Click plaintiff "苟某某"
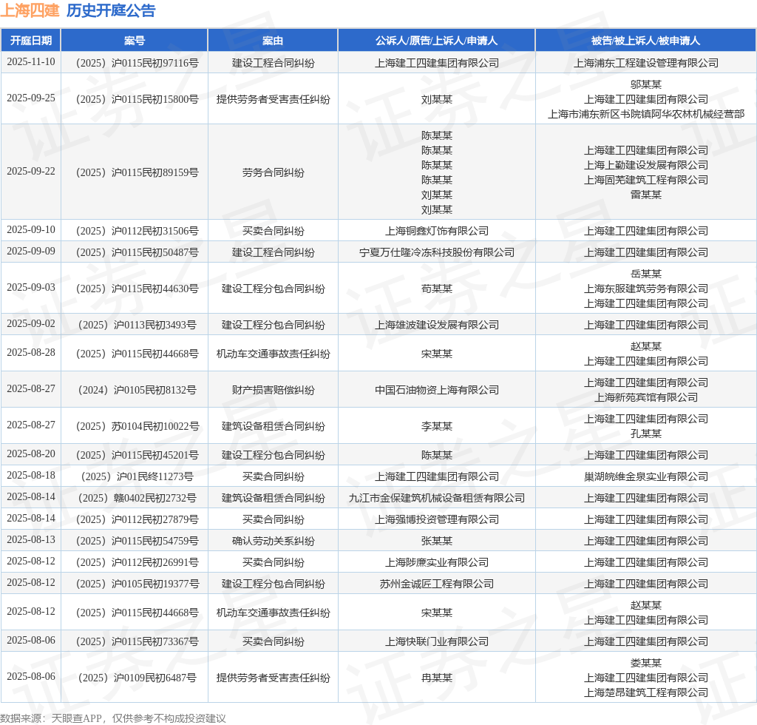Viewport: 757px width, 725px height. (x=437, y=289)
